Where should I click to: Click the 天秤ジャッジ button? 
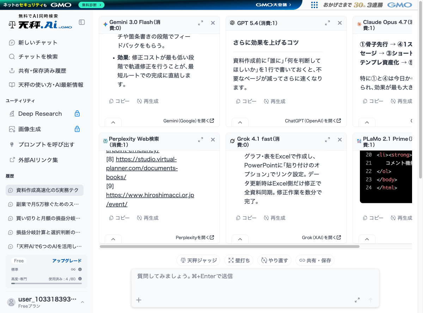click(x=198, y=261)
